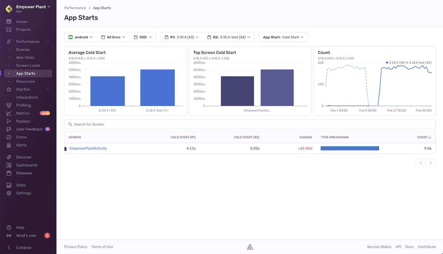Open the Crons clock icon
The height and width of the screenshot is (254, 443).
(x=9, y=137)
